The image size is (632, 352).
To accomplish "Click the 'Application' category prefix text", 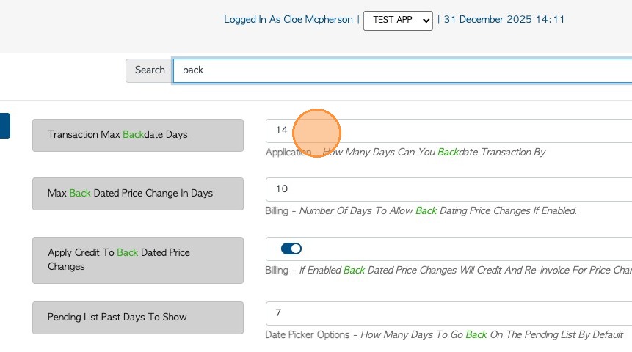I will (288, 153).
